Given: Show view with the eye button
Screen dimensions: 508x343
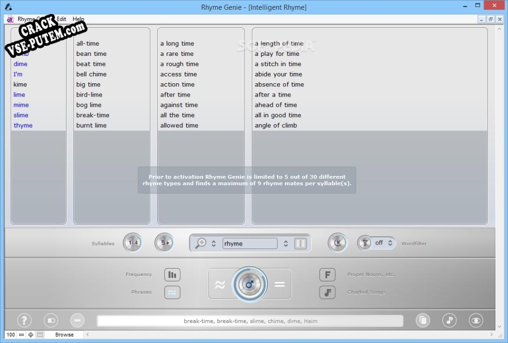Looking at the screenshot, I should (475, 320).
